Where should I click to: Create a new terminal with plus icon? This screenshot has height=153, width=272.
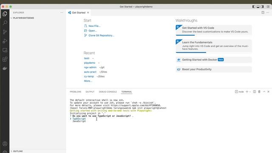[247, 92]
